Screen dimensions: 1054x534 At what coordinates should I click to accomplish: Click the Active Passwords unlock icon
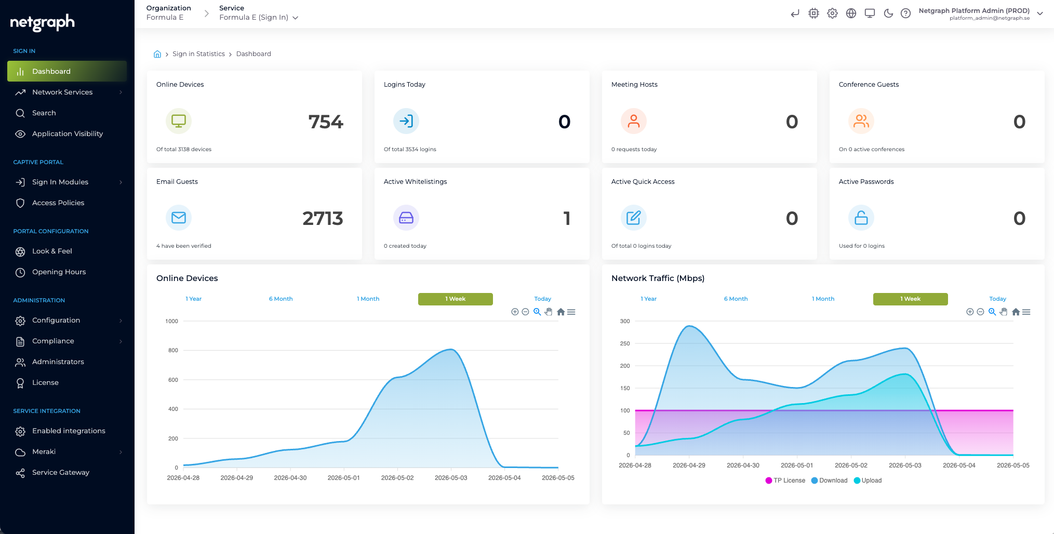[861, 218]
